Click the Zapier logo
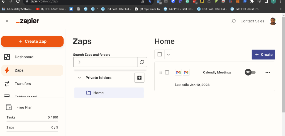 (28, 21)
